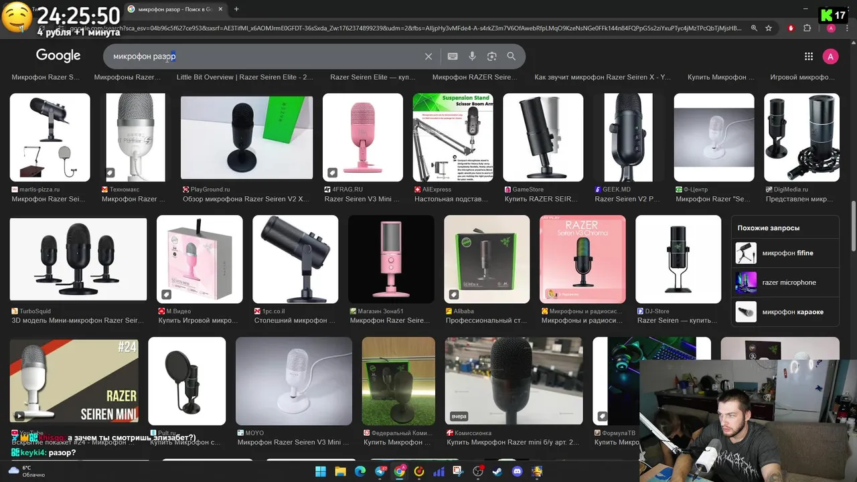
Task: Open the Chrome profile avatar in toolbar
Action: click(x=831, y=28)
